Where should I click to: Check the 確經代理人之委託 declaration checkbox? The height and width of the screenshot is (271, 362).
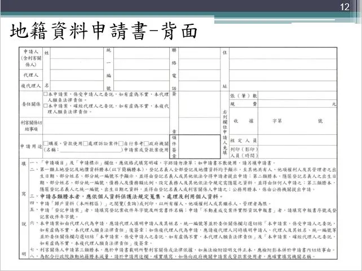[x=46, y=106]
